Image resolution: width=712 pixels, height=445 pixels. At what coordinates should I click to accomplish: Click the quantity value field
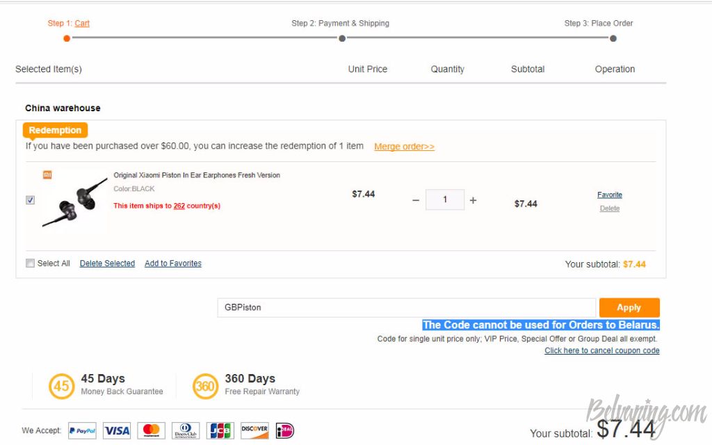445,200
